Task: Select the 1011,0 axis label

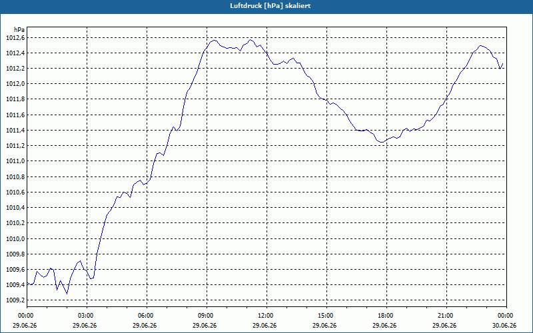Action: (15, 161)
